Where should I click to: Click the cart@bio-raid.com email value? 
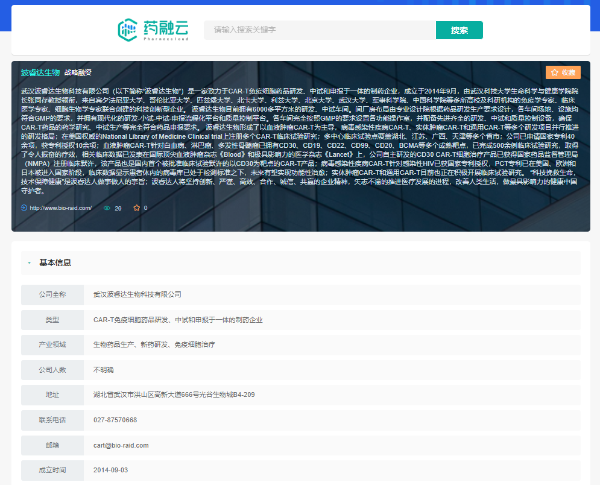[121, 445]
